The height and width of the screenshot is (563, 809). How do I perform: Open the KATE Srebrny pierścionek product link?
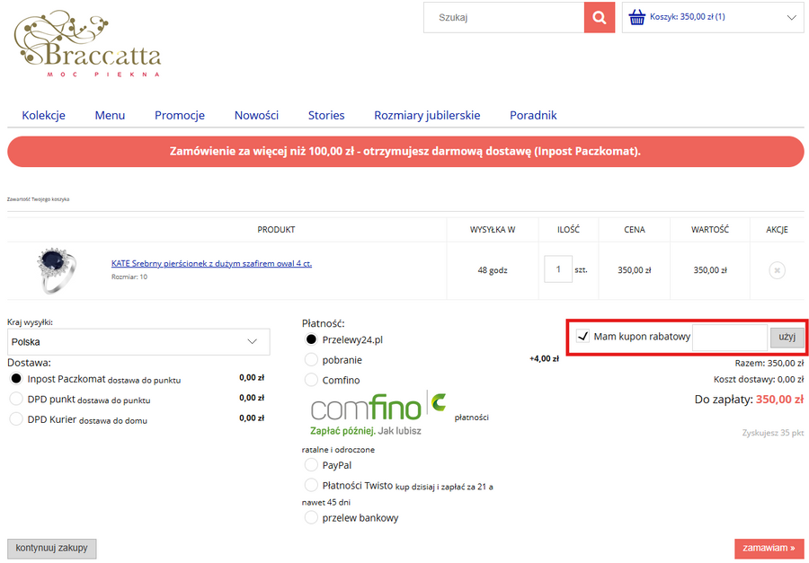[x=211, y=264]
